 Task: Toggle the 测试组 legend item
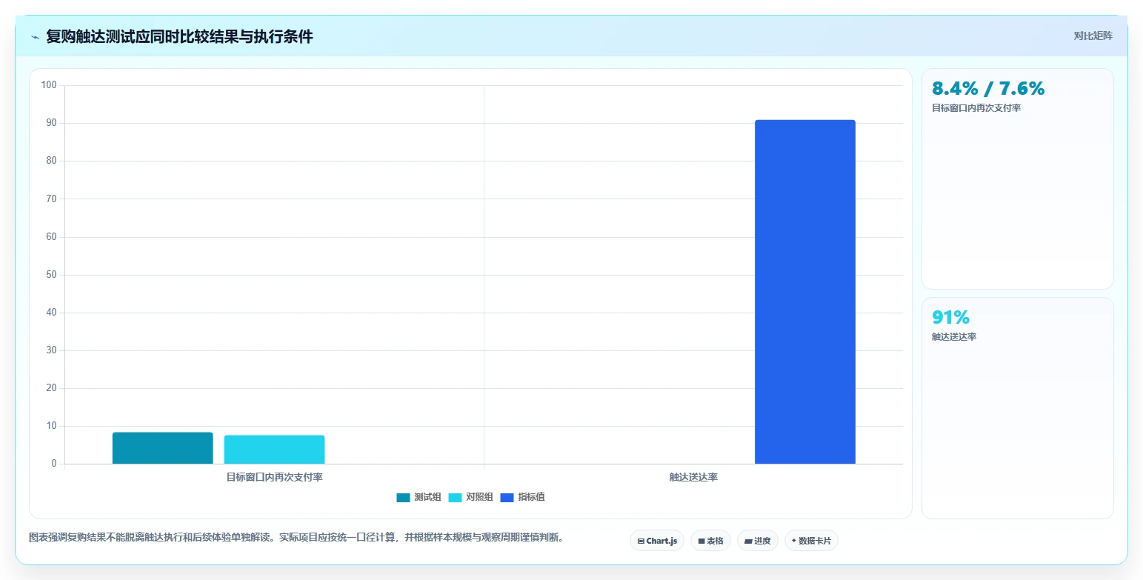pos(419,497)
